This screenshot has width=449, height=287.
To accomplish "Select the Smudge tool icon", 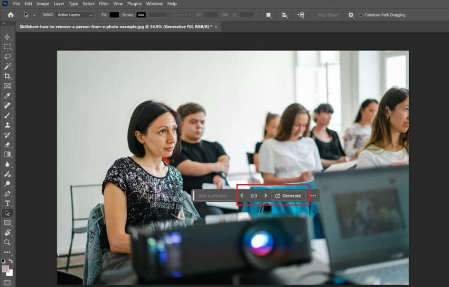I will point(7,174).
